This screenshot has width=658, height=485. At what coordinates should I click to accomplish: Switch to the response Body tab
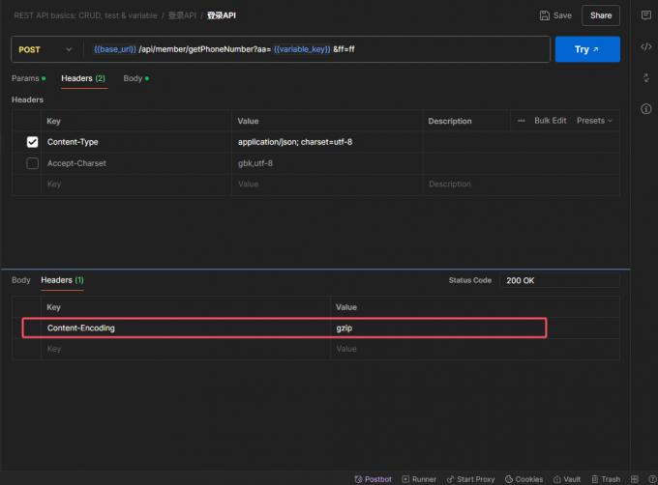tap(21, 280)
